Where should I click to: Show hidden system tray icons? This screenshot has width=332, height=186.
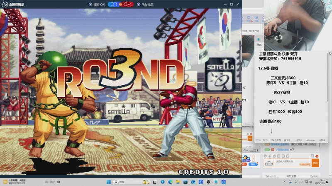coord(284,182)
